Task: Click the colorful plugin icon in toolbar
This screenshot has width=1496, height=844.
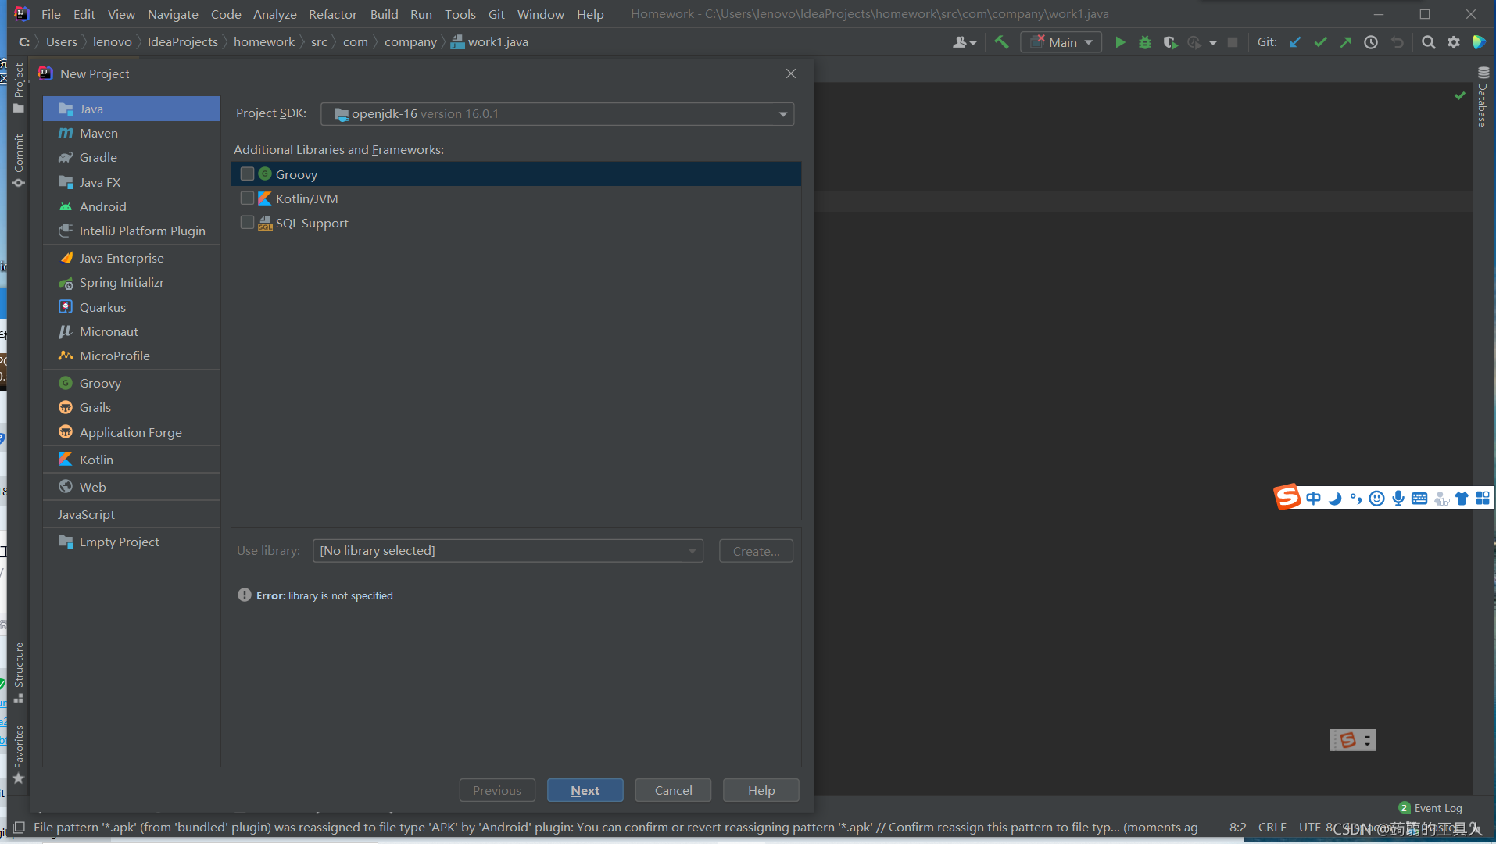Action: point(1479,42)
